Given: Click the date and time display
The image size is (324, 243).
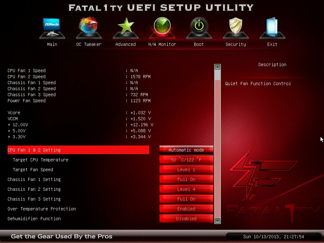Looking at the screenshot, I should (x=274, y=237).
